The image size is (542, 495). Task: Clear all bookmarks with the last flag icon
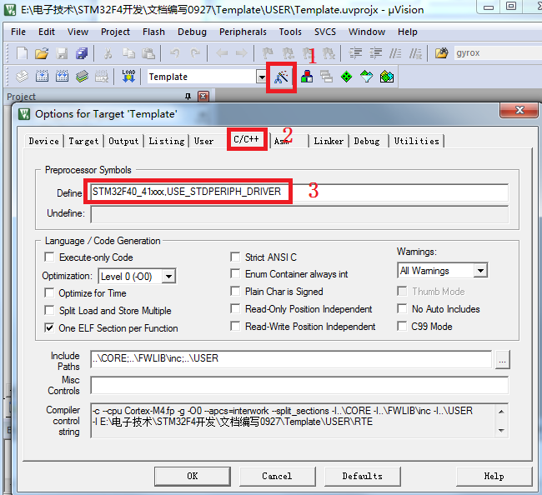click(x=329, y=52)
